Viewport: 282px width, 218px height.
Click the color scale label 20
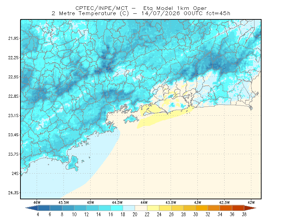(x=135, y=214)
